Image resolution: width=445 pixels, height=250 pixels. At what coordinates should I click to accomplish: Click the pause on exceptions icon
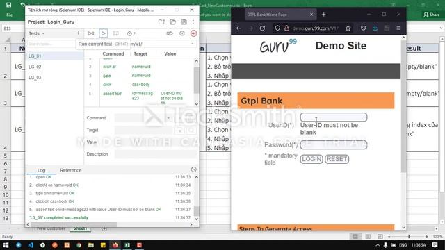pos(182,33)
